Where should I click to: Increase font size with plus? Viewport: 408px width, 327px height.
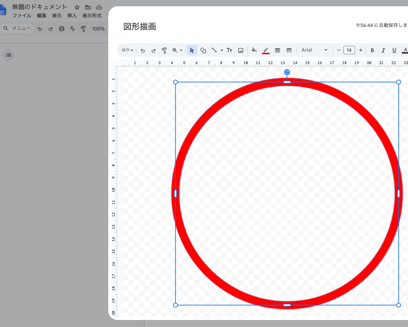coord(361,50)
